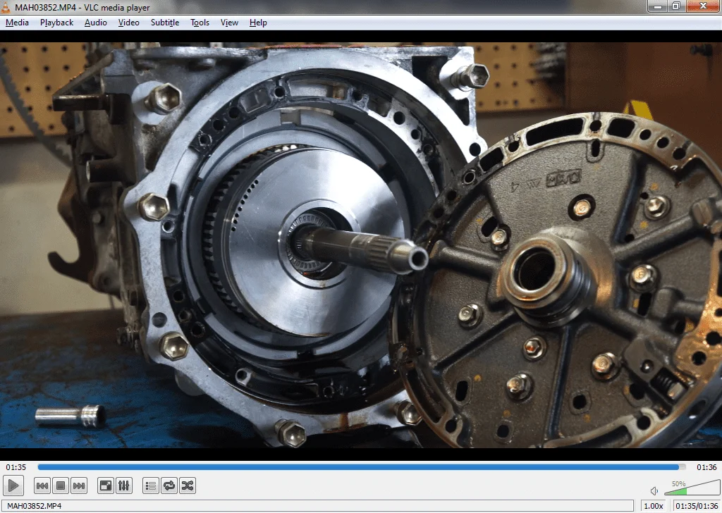Show the playlist panel

pos(150,486)
